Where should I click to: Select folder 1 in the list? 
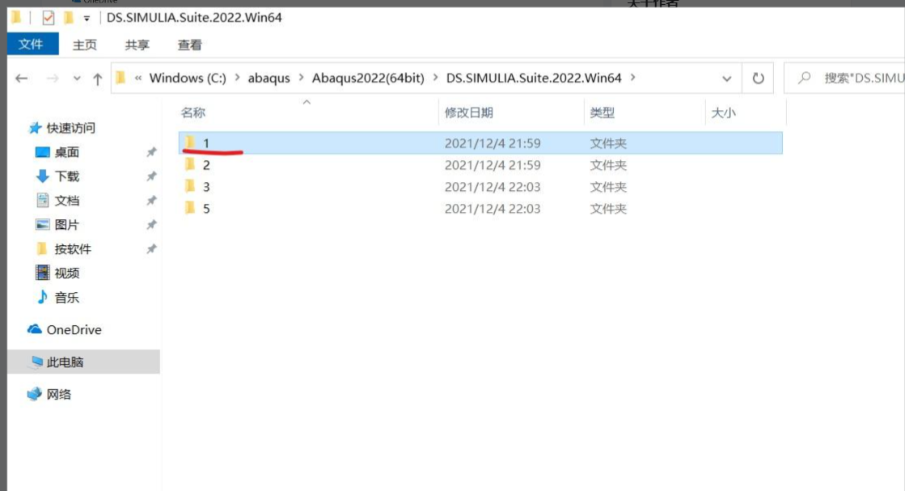point(480,143)
